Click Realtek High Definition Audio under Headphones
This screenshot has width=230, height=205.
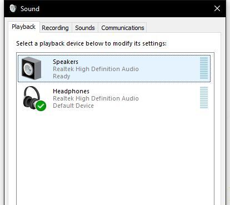(96, 98)
